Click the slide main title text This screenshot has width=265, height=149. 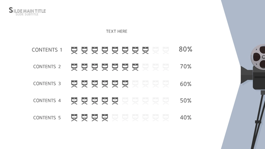(27, 11)
